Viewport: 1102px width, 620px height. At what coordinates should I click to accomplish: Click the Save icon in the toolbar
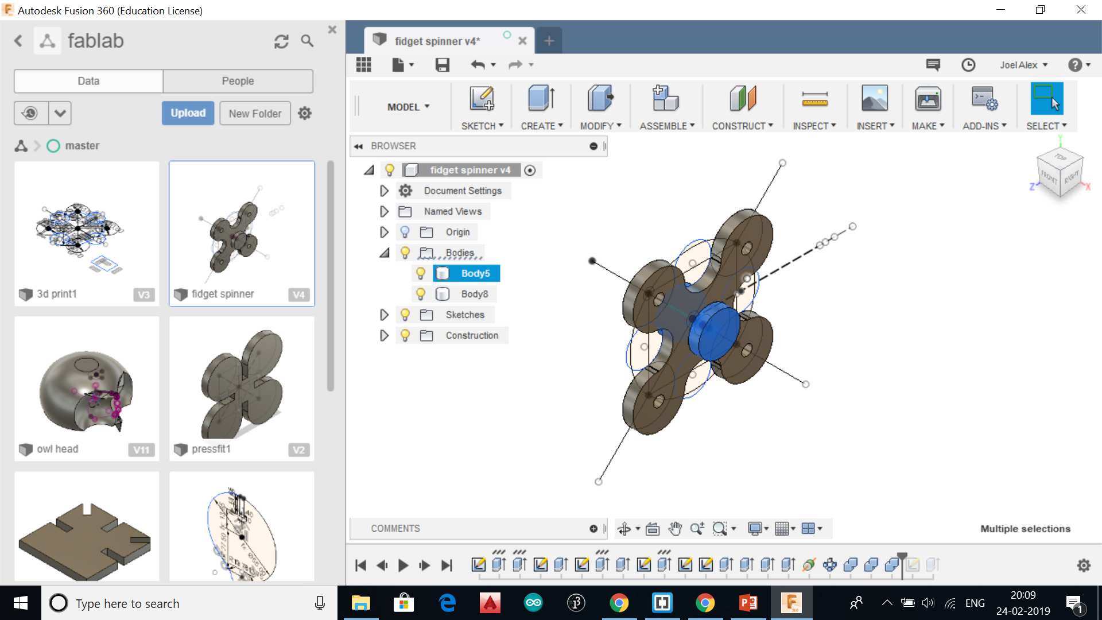point(442,65)
